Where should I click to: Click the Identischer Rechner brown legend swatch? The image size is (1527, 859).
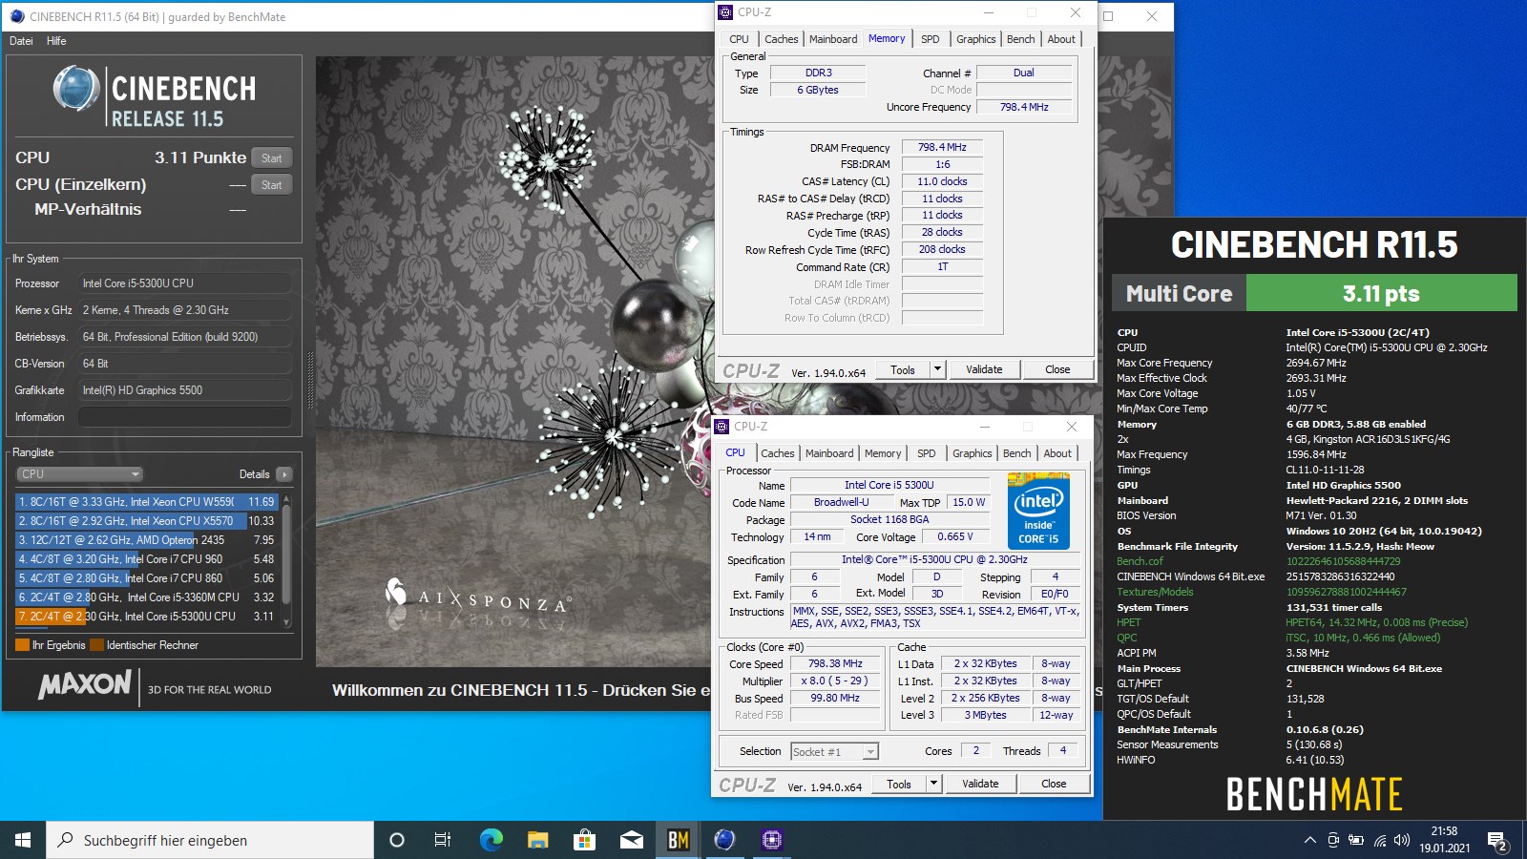[96, 645]
